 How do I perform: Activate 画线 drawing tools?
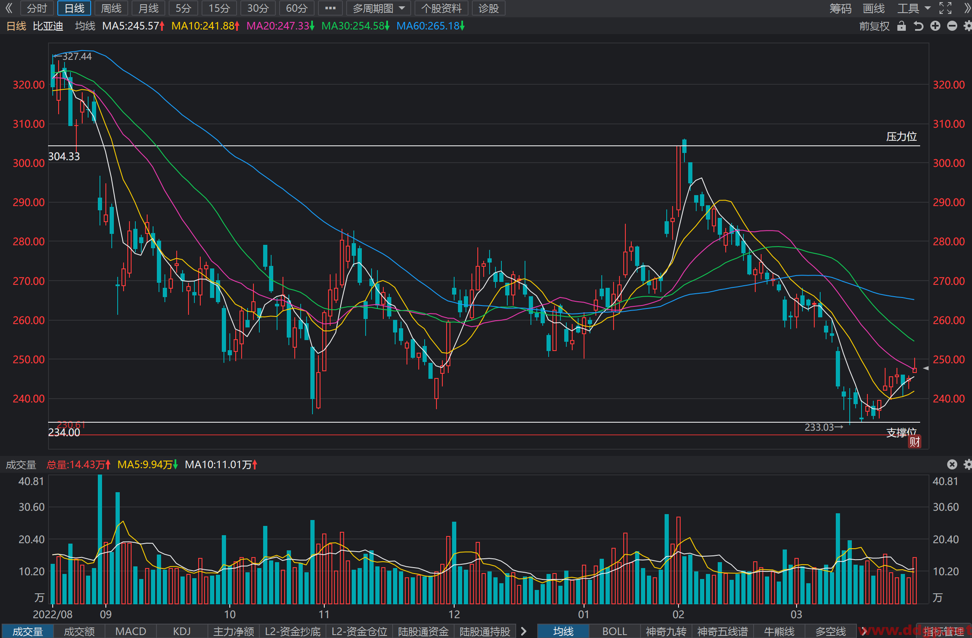[873, 8]
